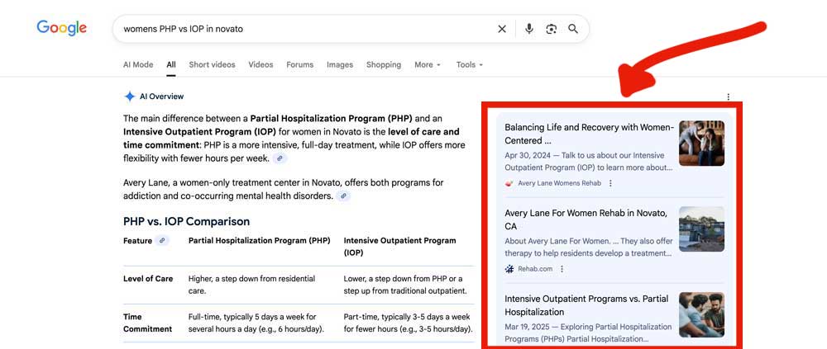Open 'Balancing Life and Recovery with Women-Centered' article
827x349 pixels.
point(588,134)
